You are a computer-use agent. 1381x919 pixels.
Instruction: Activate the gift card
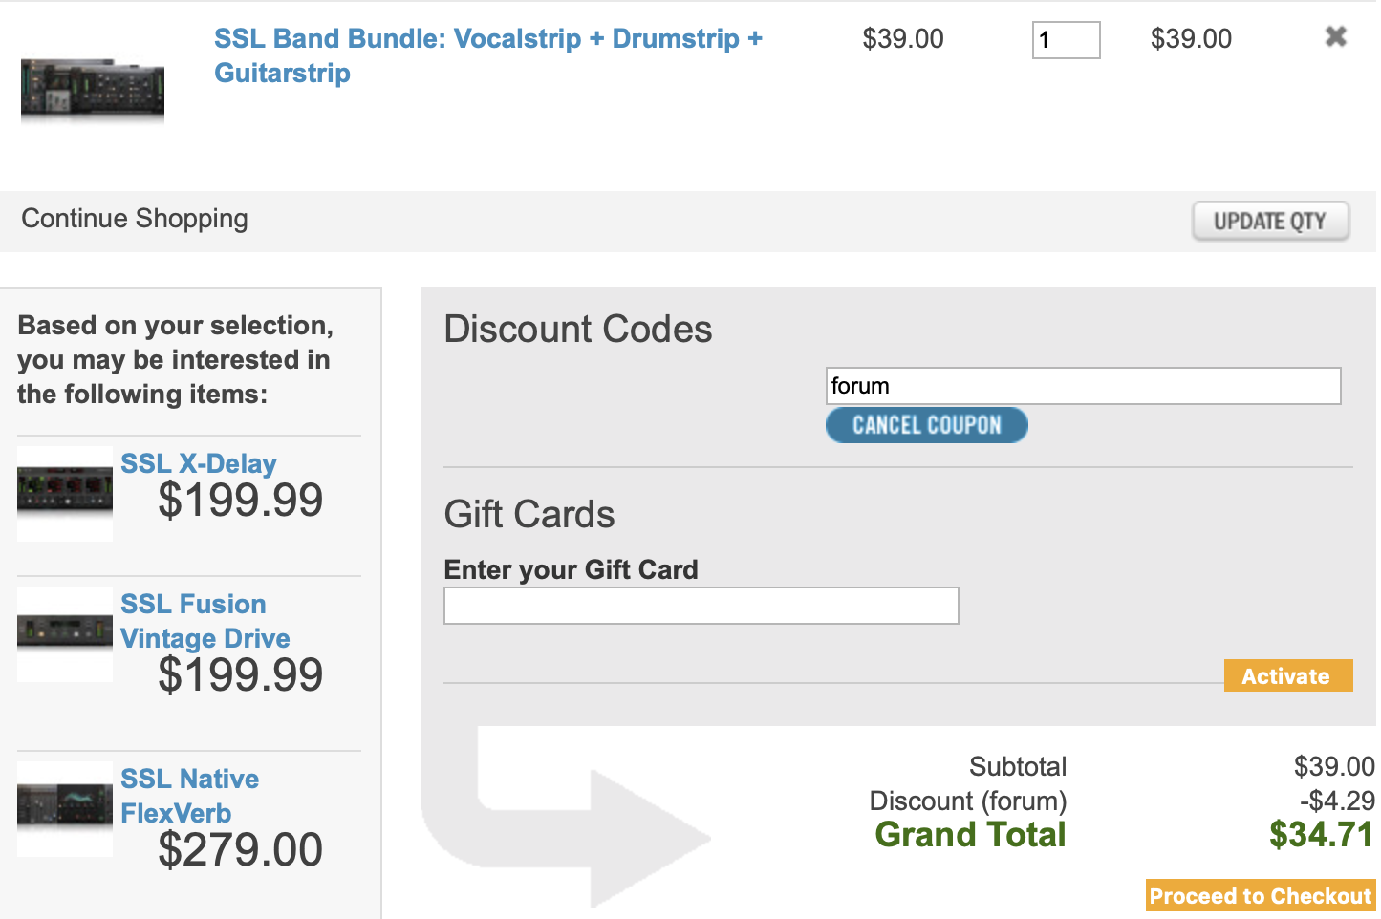coord(1287,675)
